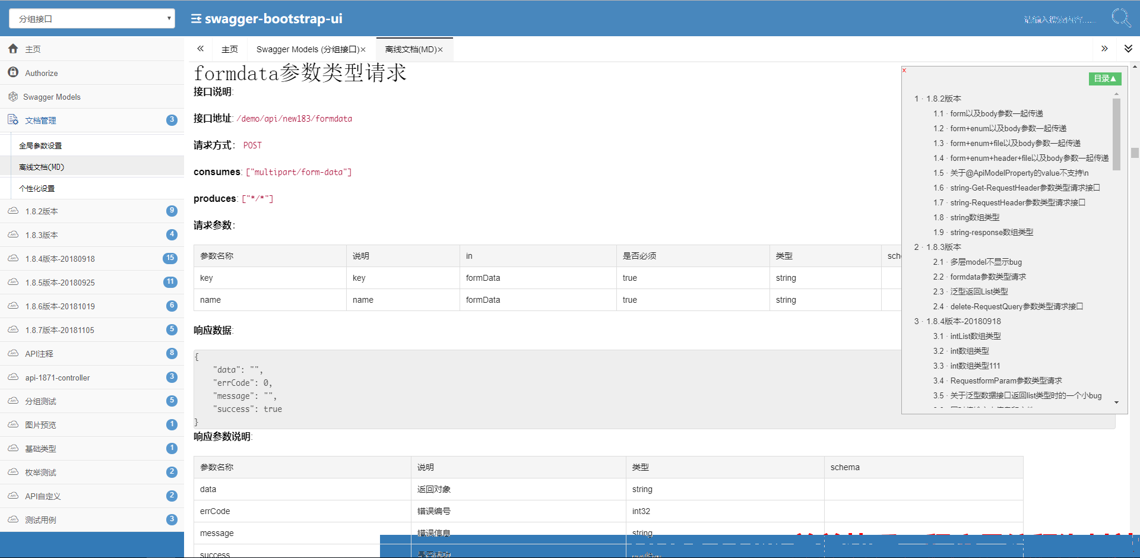1140x558 pixels.
Task: Click the tabs scroll-right double chevron
Action: coord(1104,49)
